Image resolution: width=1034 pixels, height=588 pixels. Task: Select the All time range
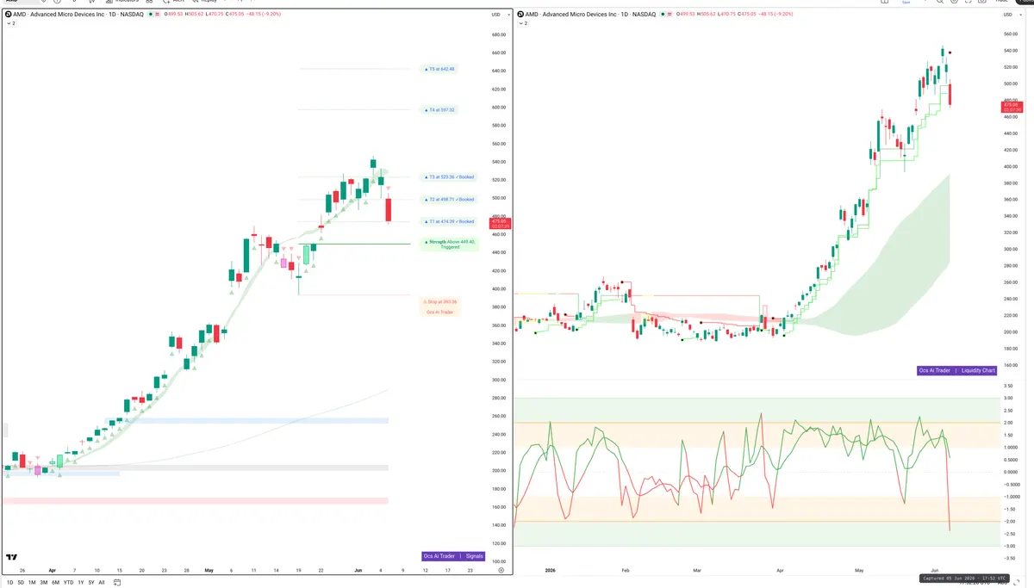[102, 583]
